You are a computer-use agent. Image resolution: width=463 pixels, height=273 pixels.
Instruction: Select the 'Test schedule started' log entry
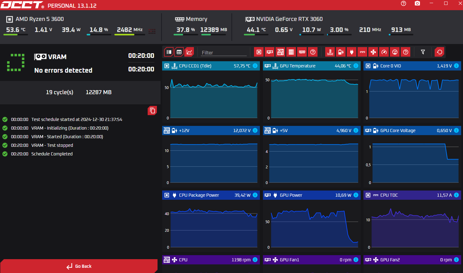click(x=77, y=119)
